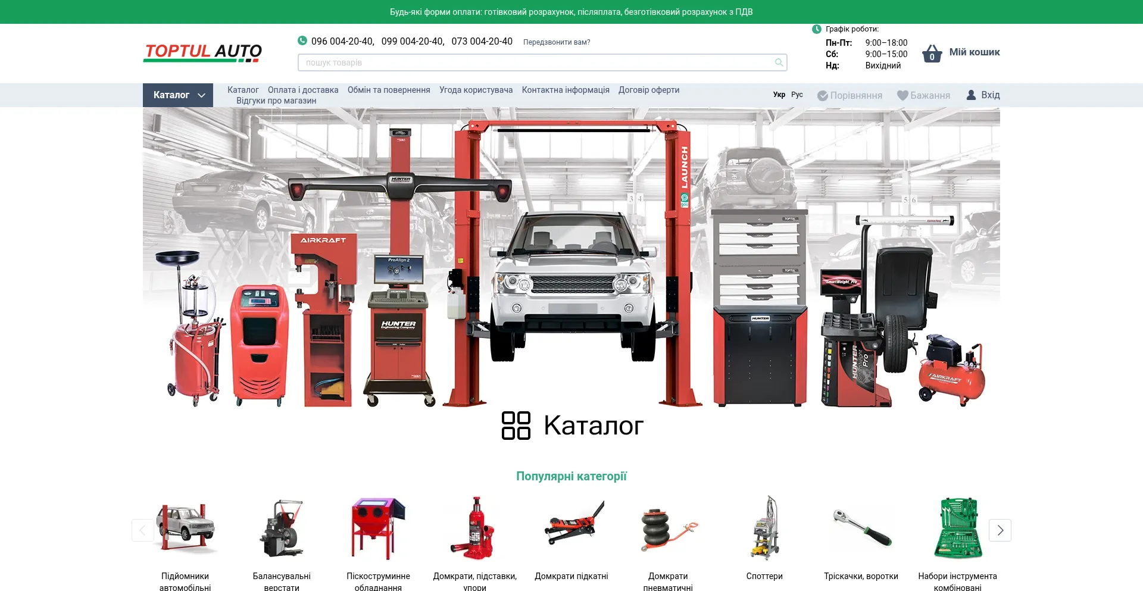Screen dimensions: 1143x591
Task: Click the Піскоструминне обладнання label
Action: (378, 581)
